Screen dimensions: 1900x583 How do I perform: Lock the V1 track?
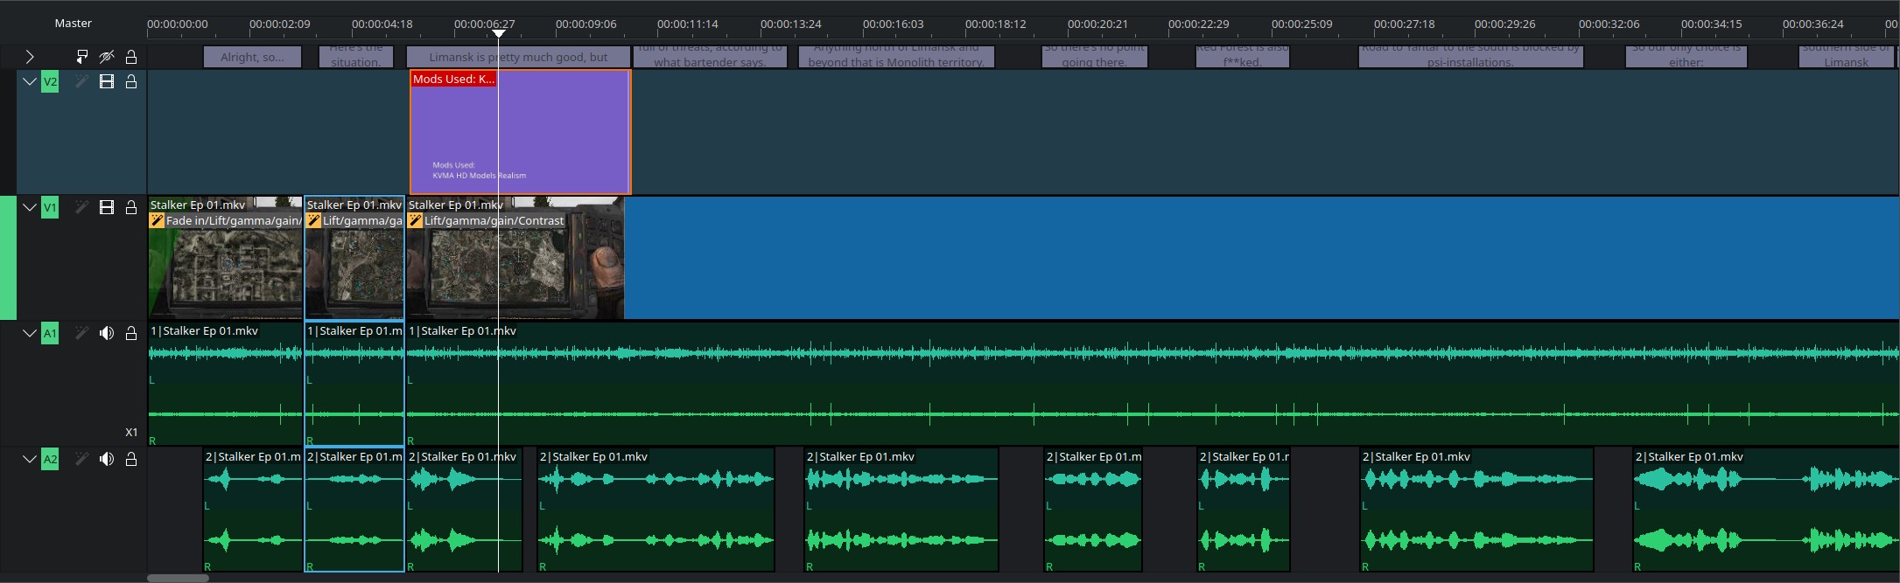131,207
